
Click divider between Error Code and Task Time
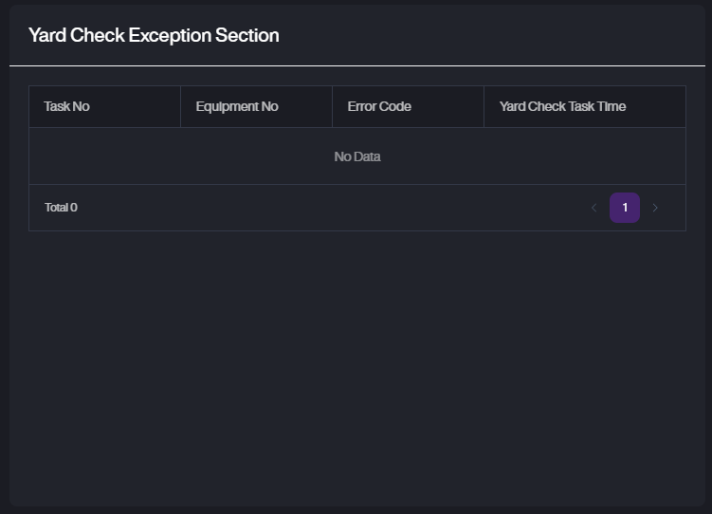coord(484,106)
